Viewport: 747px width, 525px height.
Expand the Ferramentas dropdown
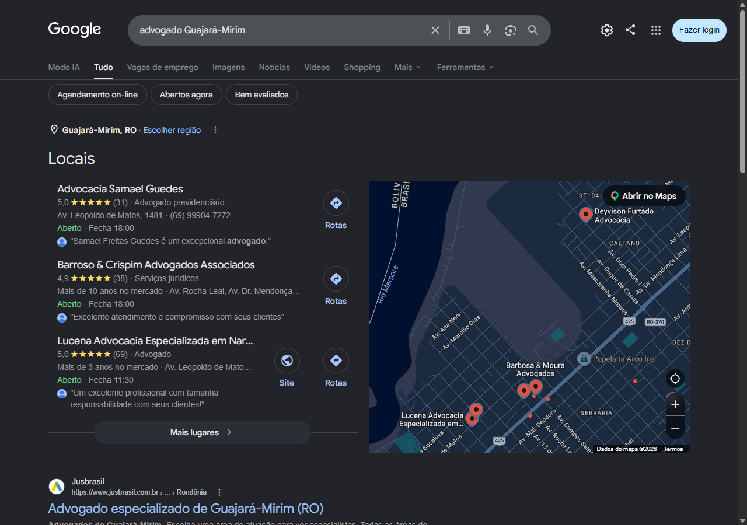[465, 67]
